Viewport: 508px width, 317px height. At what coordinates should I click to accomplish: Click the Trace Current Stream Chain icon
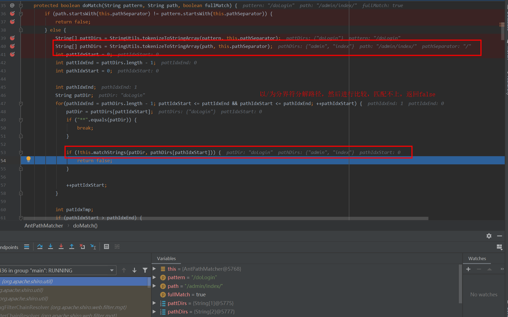tap(117, 247)
